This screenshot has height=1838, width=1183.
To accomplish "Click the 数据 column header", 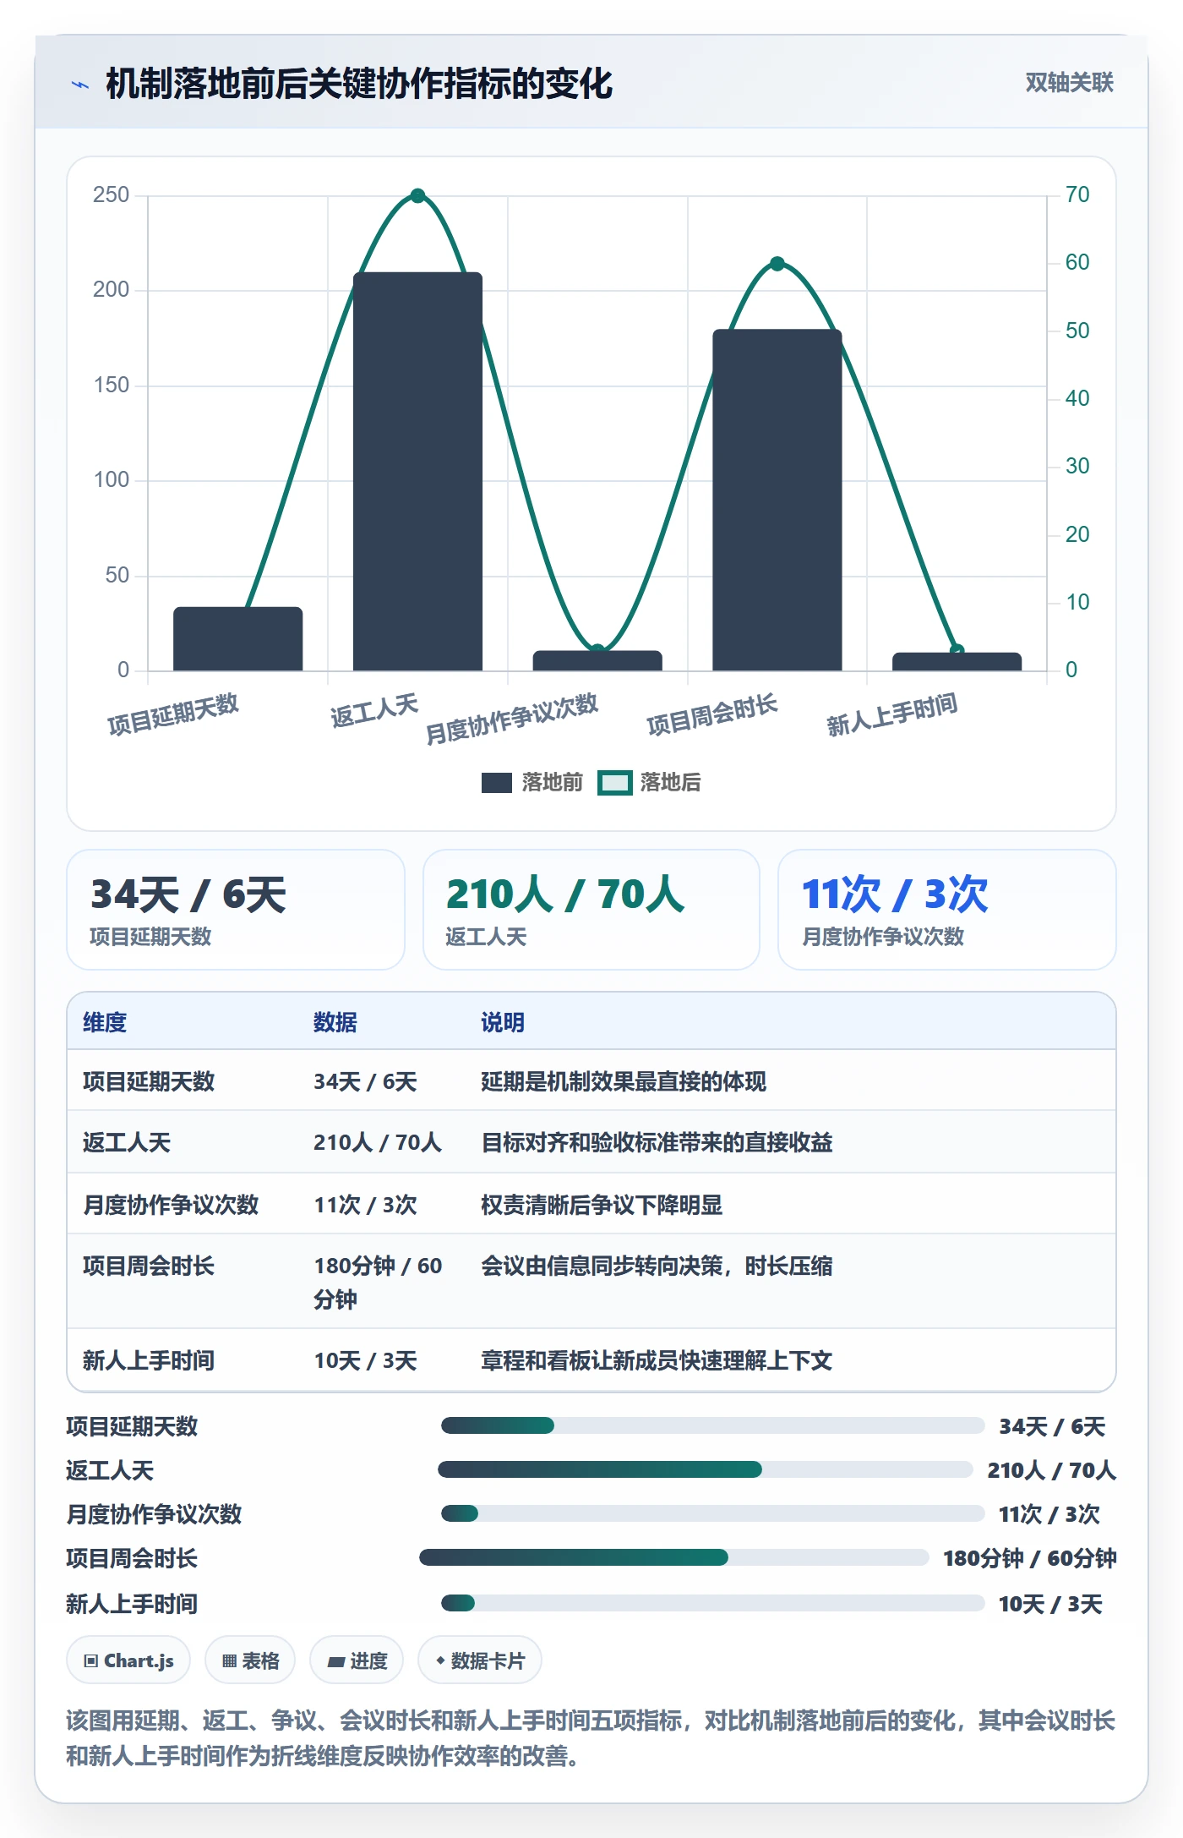I will [x=335, y=1022].
